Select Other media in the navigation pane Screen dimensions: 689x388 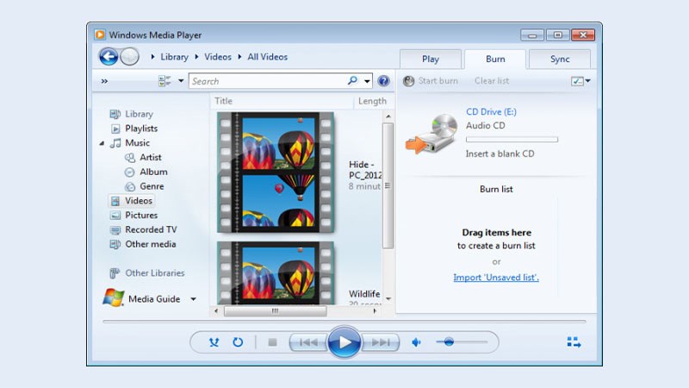point(150,244)
